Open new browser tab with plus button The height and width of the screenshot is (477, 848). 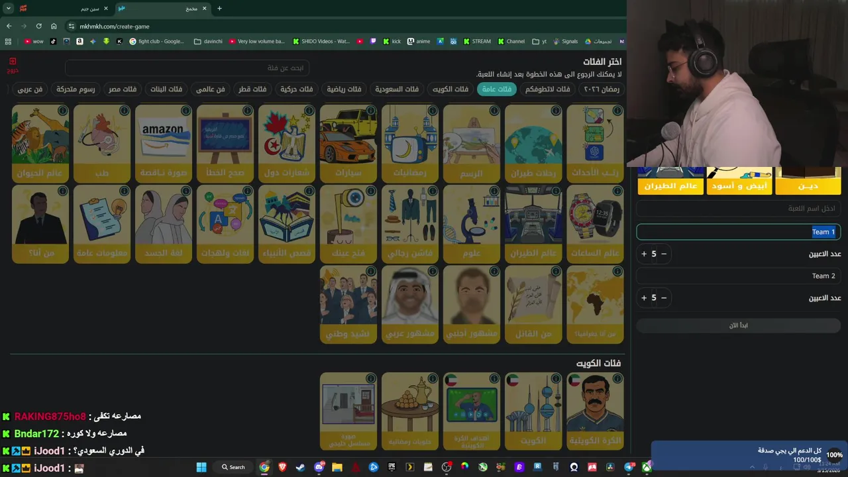click(219, 9)
